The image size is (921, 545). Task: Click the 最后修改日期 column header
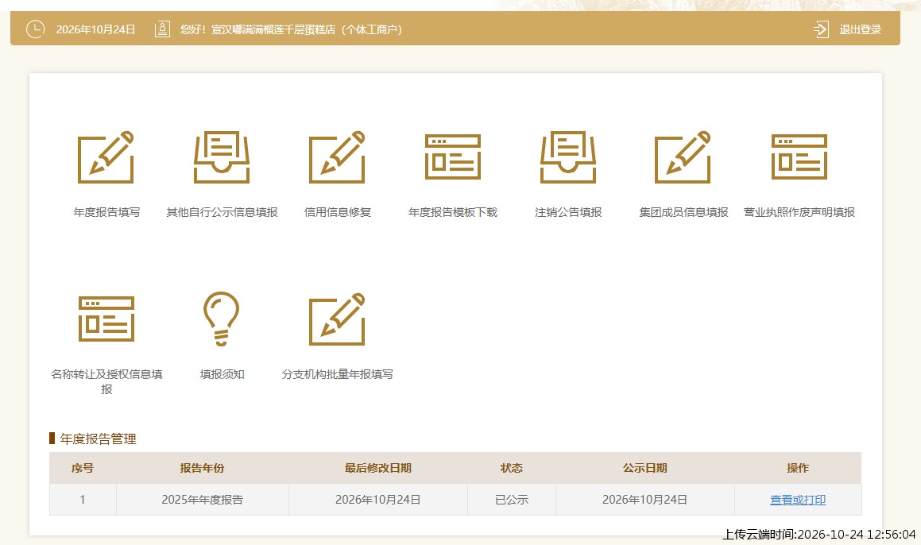pos(377,468)
